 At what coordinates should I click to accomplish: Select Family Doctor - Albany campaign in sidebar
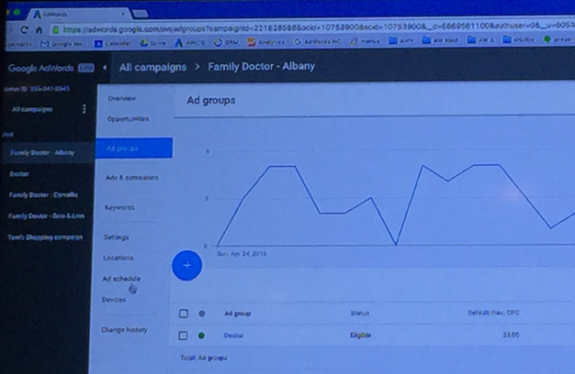point(42,152)
